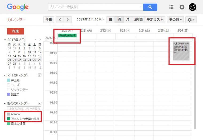Toggle the 誕生日 calendar visibility
The height and width of the screenshot is (140, 203).
coord(9,94)
